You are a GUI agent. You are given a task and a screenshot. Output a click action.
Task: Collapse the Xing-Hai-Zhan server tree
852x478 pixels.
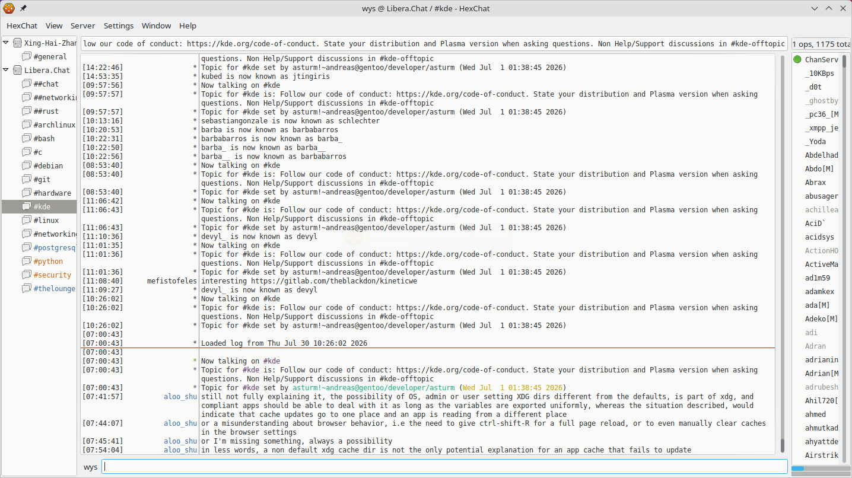pos(6,43)
